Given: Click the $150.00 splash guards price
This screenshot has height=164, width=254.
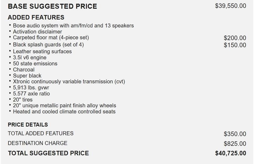Looking at the screenshot, I should [235, 45].
